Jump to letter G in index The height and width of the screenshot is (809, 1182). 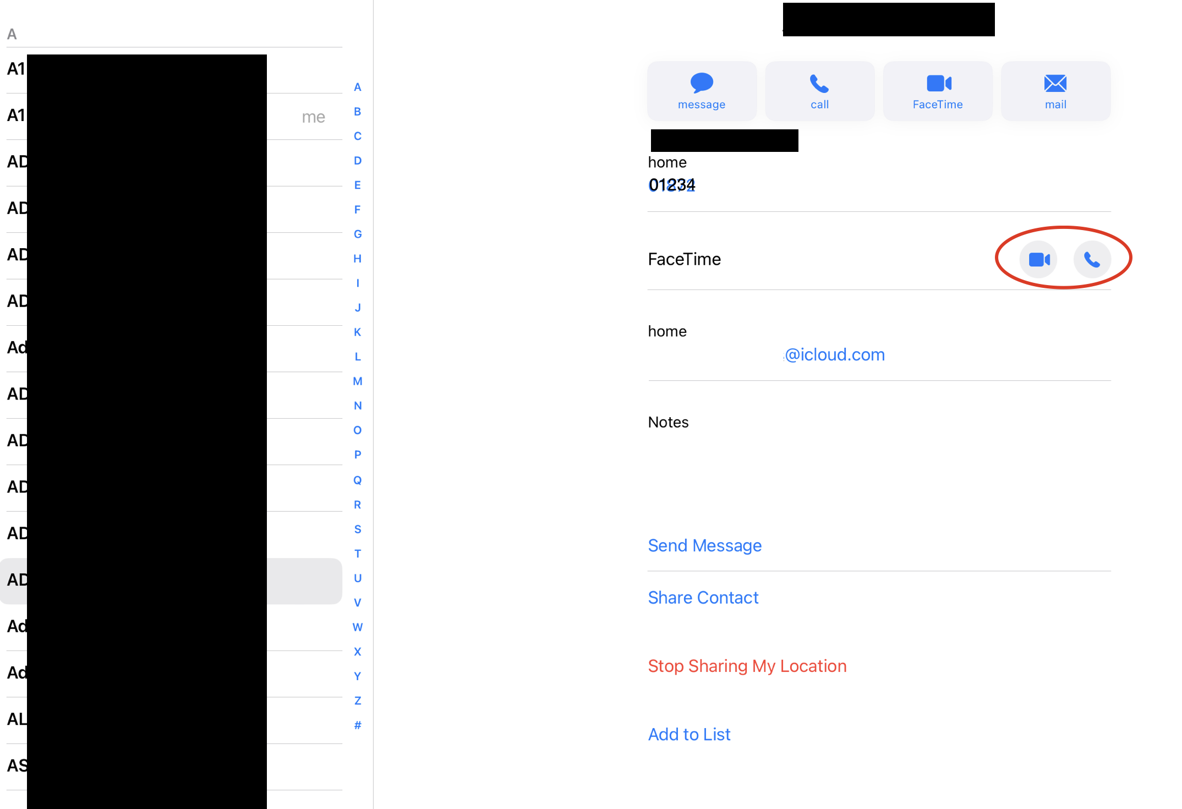coord(358,234)
